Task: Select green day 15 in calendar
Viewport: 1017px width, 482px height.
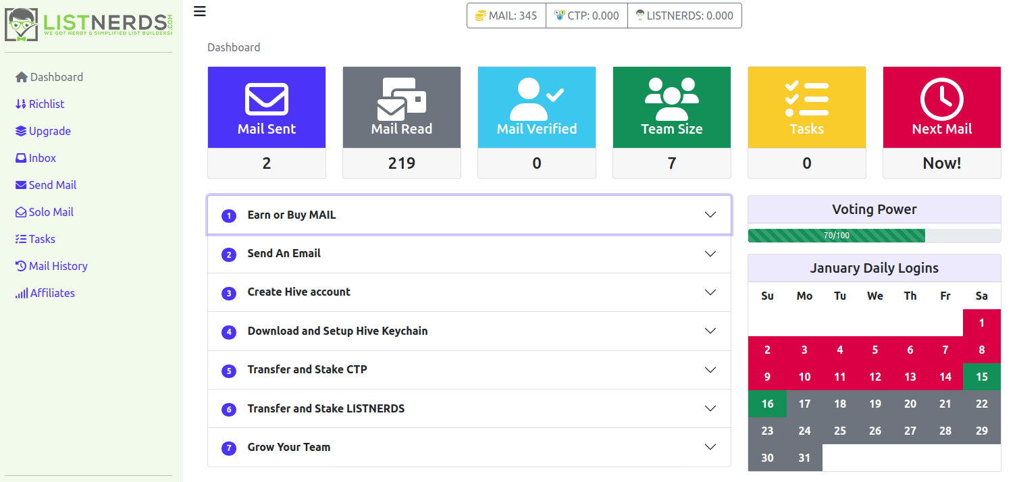Action: pos(982,377)
